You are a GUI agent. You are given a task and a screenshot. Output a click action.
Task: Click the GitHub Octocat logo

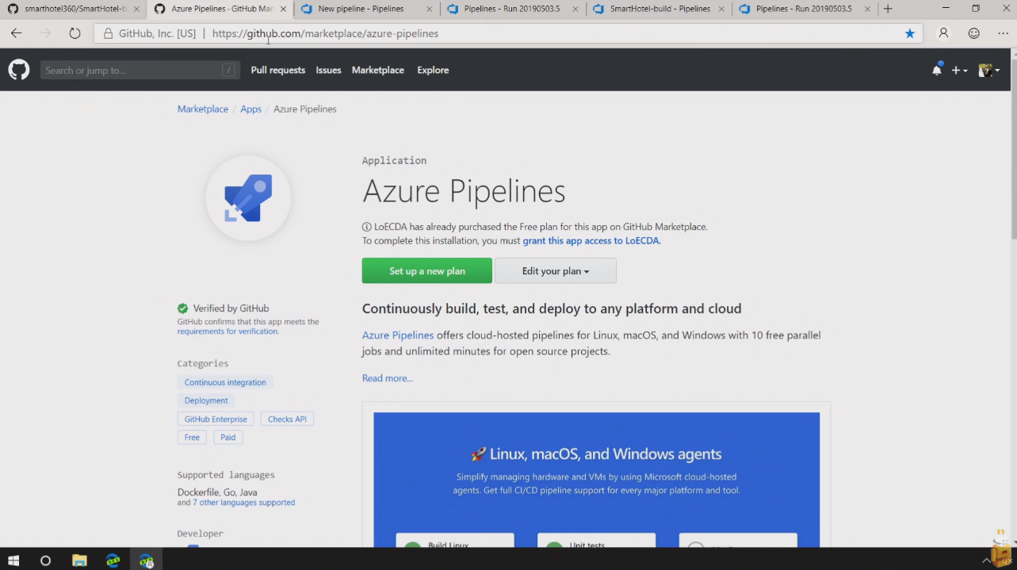(x=19, y=70)
